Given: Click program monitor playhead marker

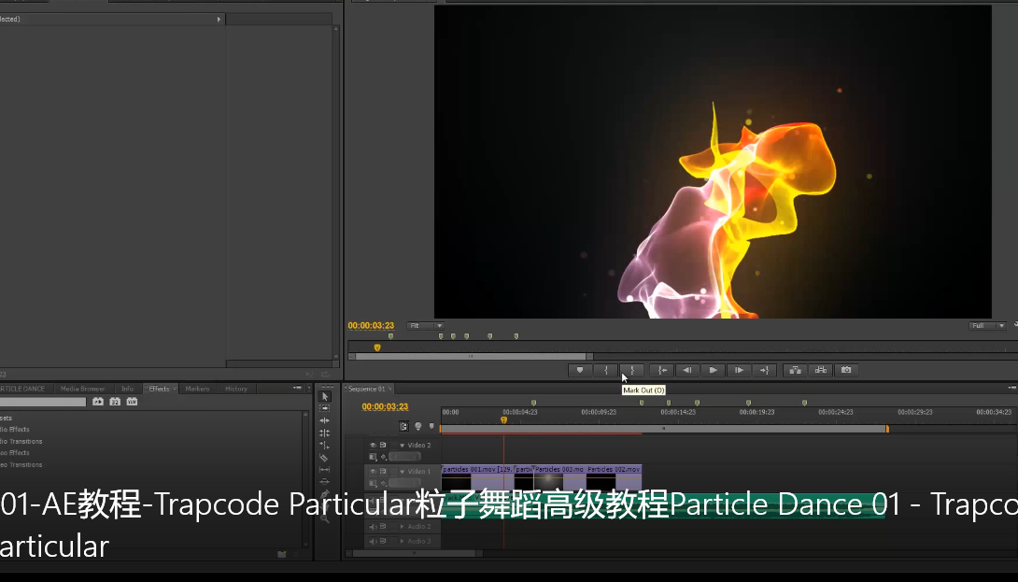Looking at the screenshot, I should click(x=377, y=348).
